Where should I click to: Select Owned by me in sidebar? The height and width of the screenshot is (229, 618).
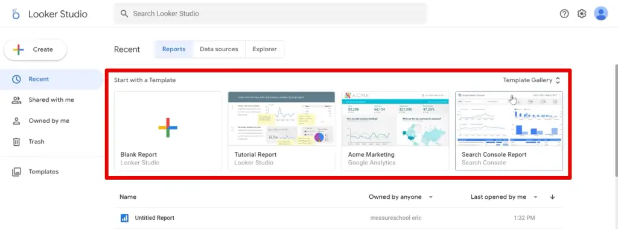coord(51,121)
